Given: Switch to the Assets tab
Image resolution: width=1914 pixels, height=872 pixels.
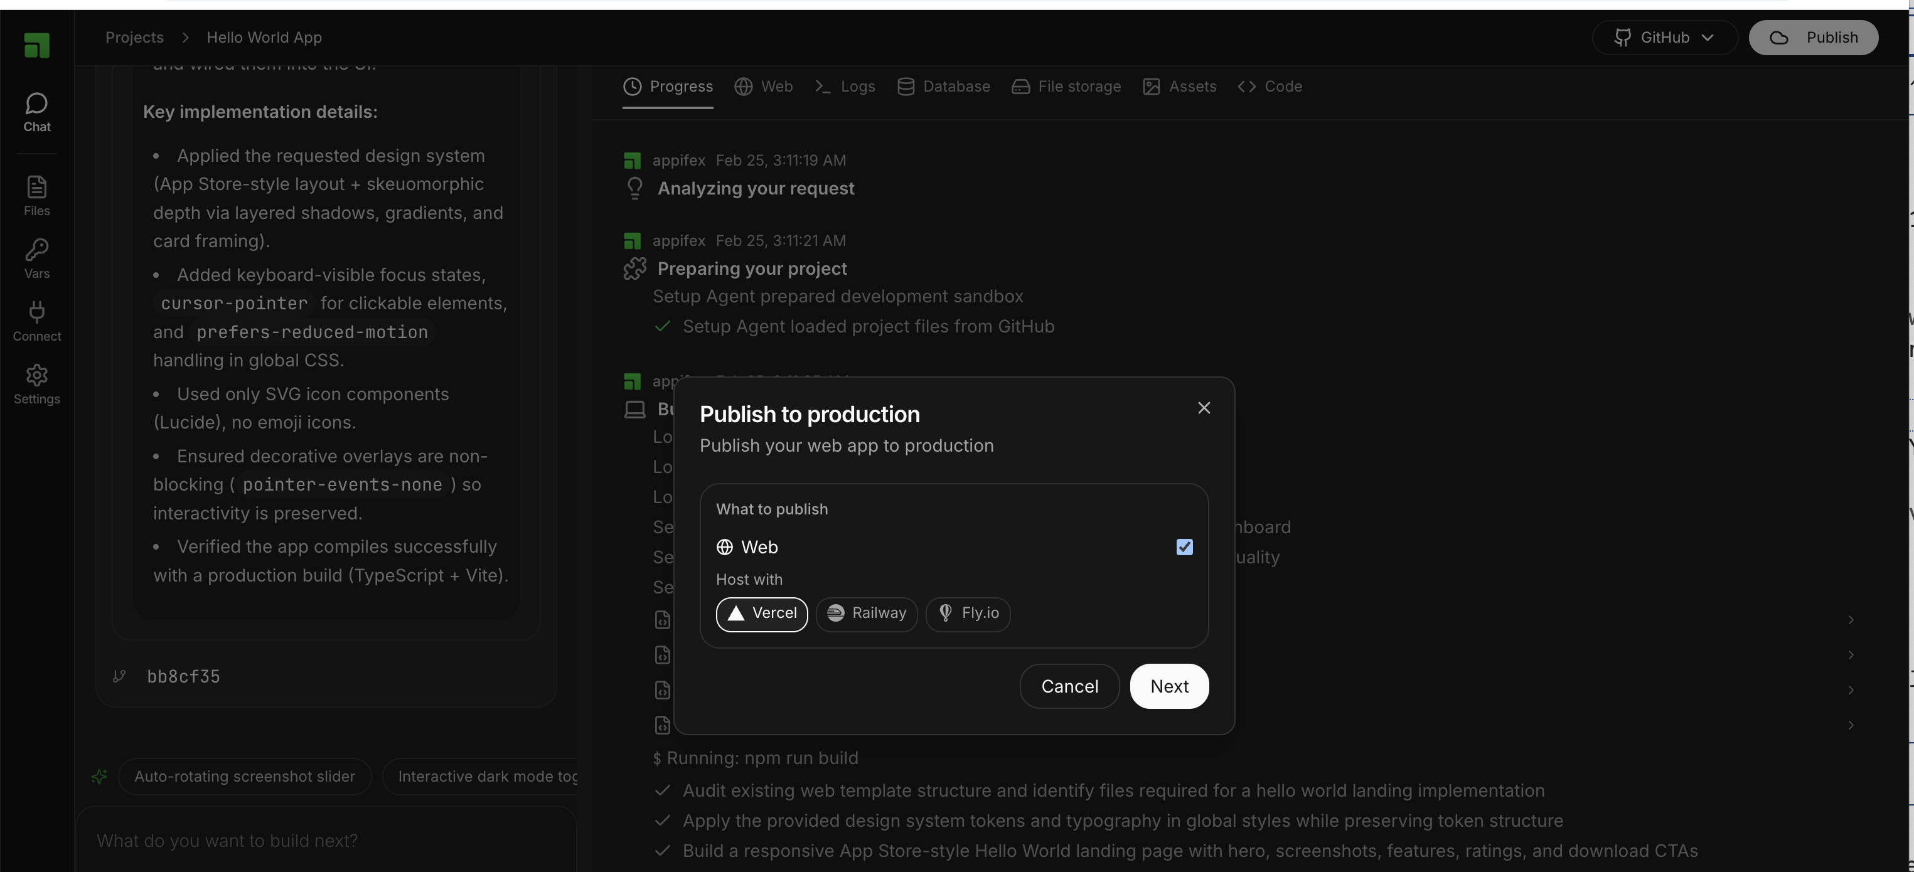Looking at the screenshot, I should (1179, 86).
